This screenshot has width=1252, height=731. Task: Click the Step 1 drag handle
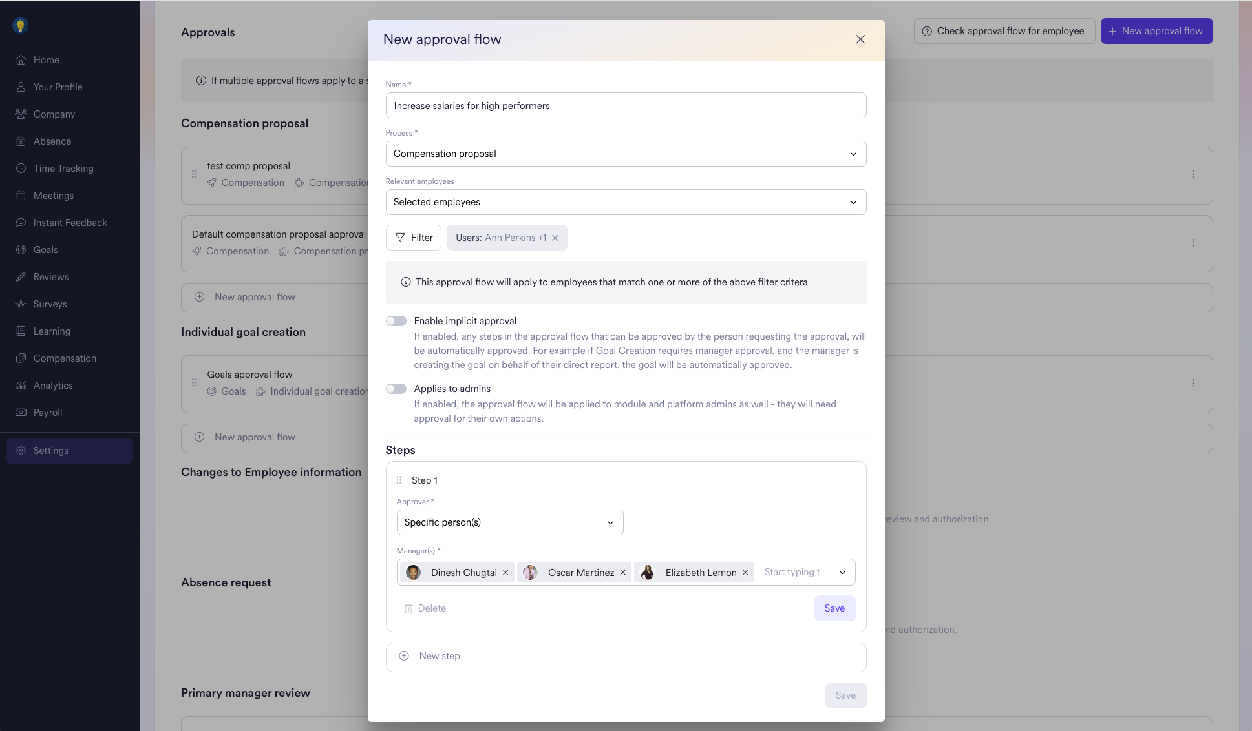tap(399, 480)
